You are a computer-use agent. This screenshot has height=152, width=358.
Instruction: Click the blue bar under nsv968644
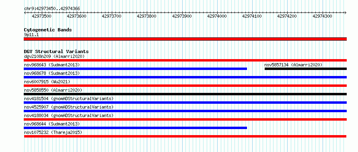[x=136, y=128]
